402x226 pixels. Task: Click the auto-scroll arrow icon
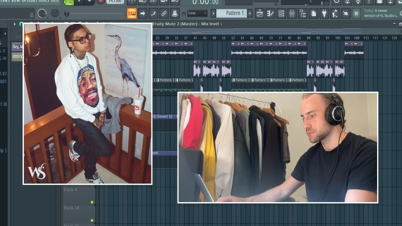click(x=143, y=13)
